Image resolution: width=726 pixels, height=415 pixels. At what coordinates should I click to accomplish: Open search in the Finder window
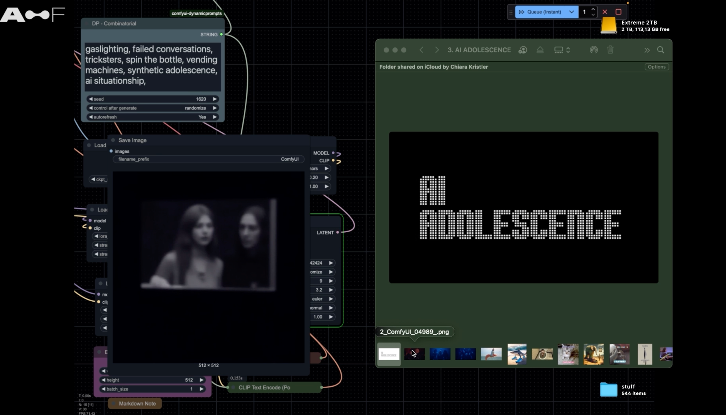point(661,50)
